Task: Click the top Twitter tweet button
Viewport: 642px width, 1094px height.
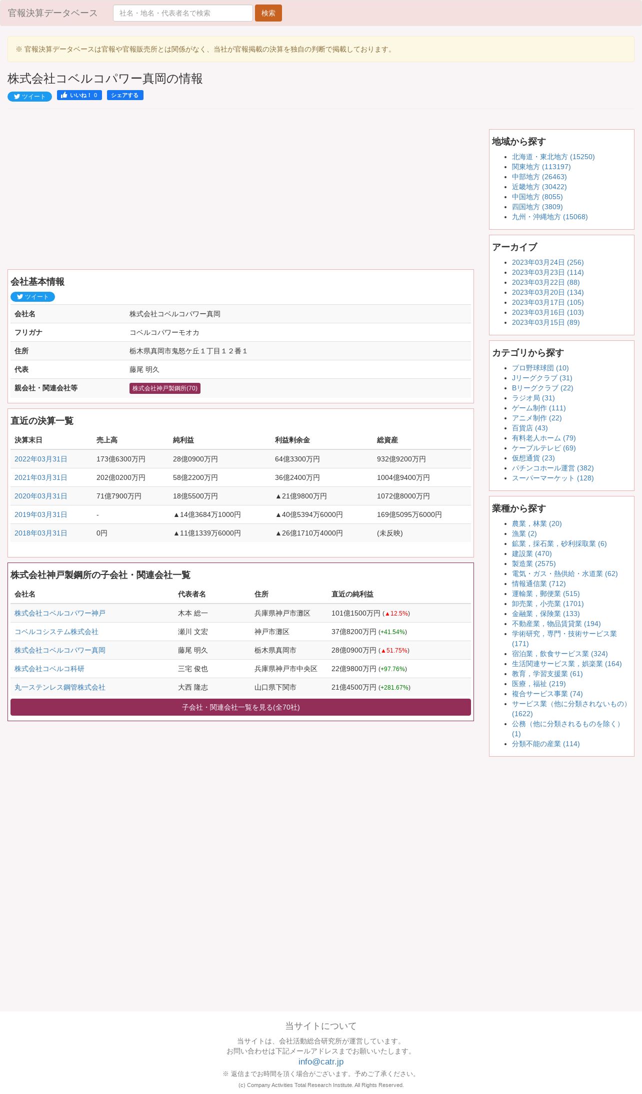Action: (x=29, y=97)
